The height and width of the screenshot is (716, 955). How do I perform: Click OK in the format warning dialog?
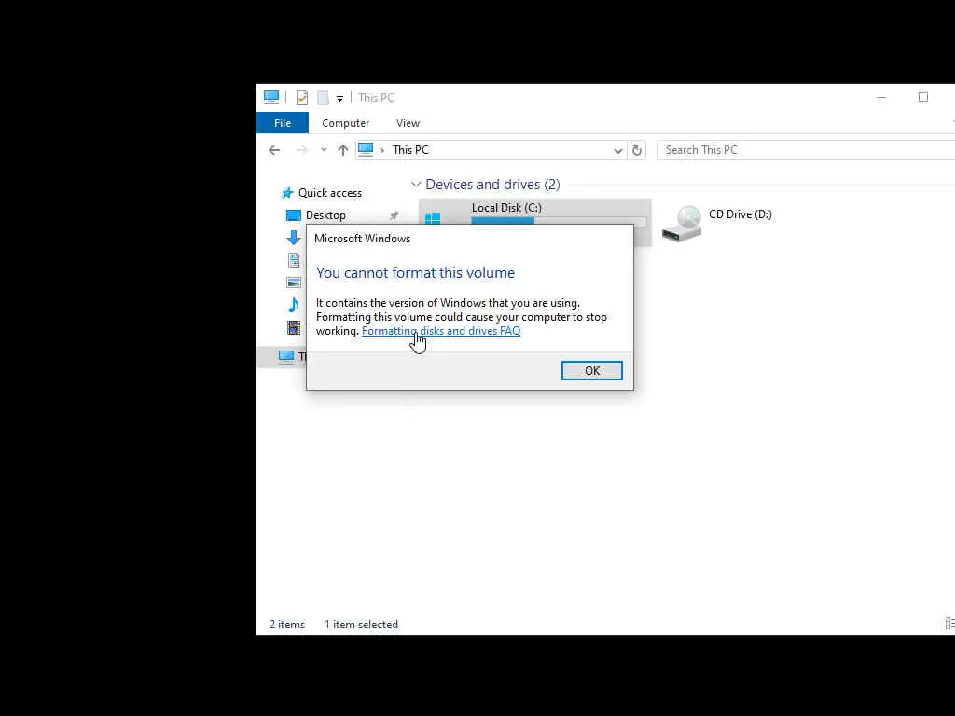click(x=591, y=370)
